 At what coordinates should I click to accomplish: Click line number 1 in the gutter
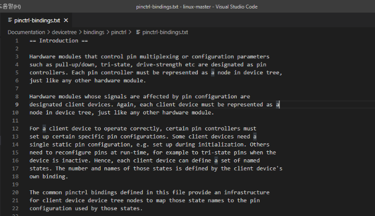point(17,41)
